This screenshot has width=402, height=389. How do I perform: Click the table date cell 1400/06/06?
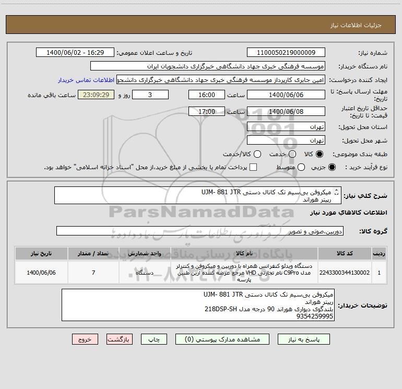tap(41, 273)
